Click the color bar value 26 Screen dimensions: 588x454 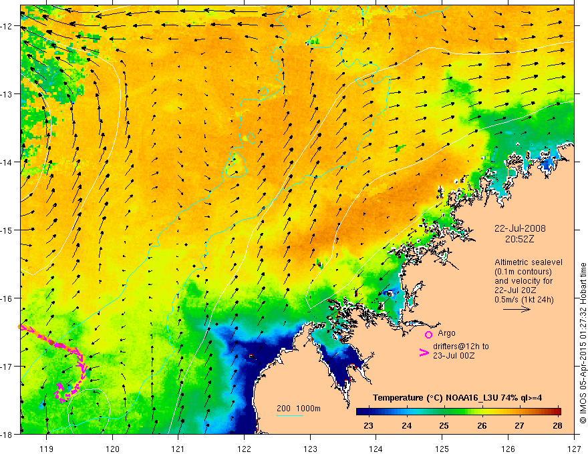(x=482, y=425)
